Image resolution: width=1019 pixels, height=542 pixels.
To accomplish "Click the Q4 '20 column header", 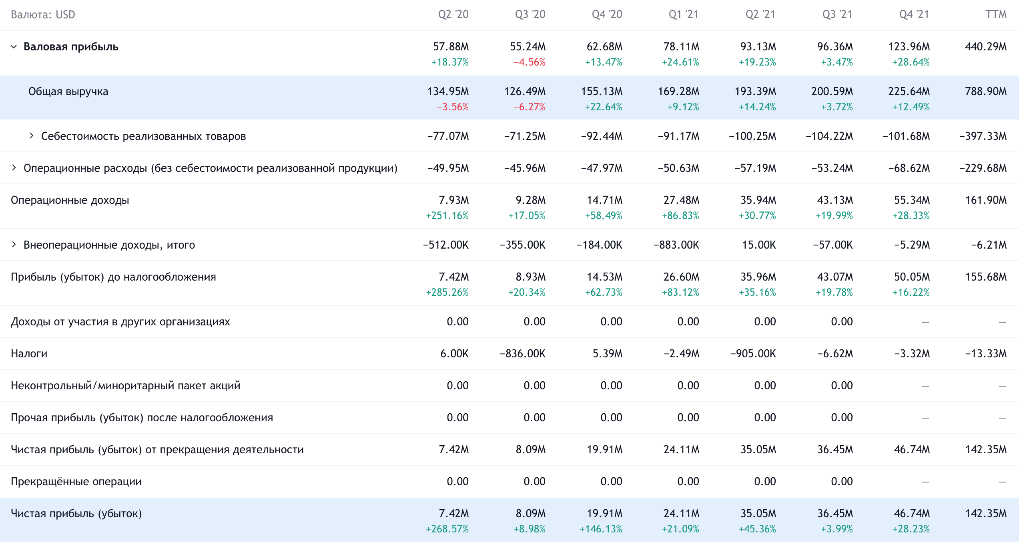I will click(607, 15).
